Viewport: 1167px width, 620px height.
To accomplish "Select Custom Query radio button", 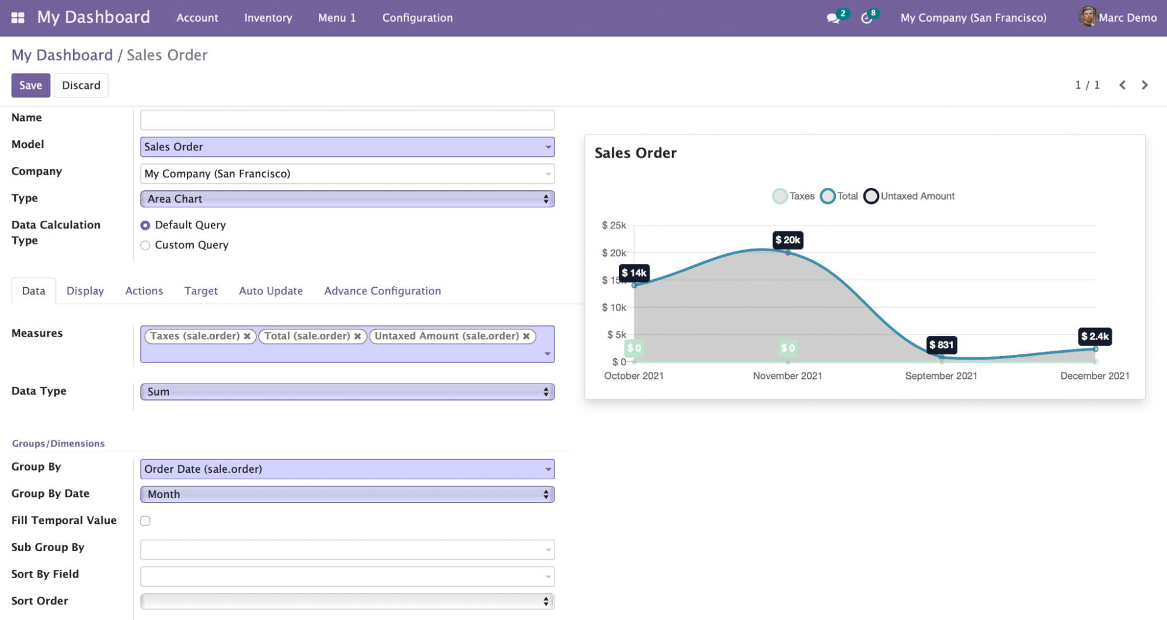I will click(145, 245).
